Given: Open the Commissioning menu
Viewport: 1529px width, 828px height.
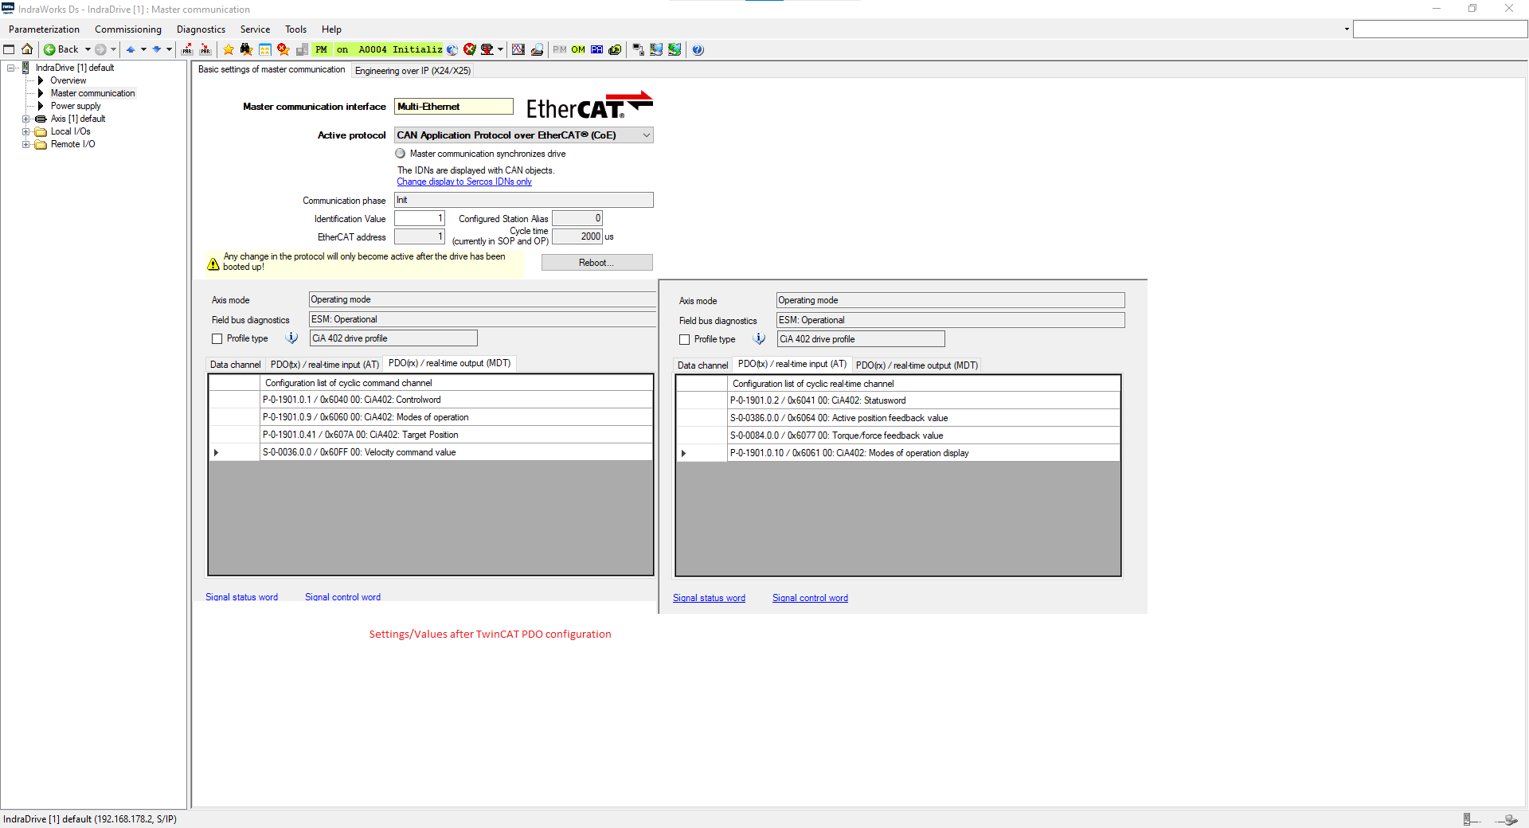Looking at the screenshot, I should (x=128, y=29).
